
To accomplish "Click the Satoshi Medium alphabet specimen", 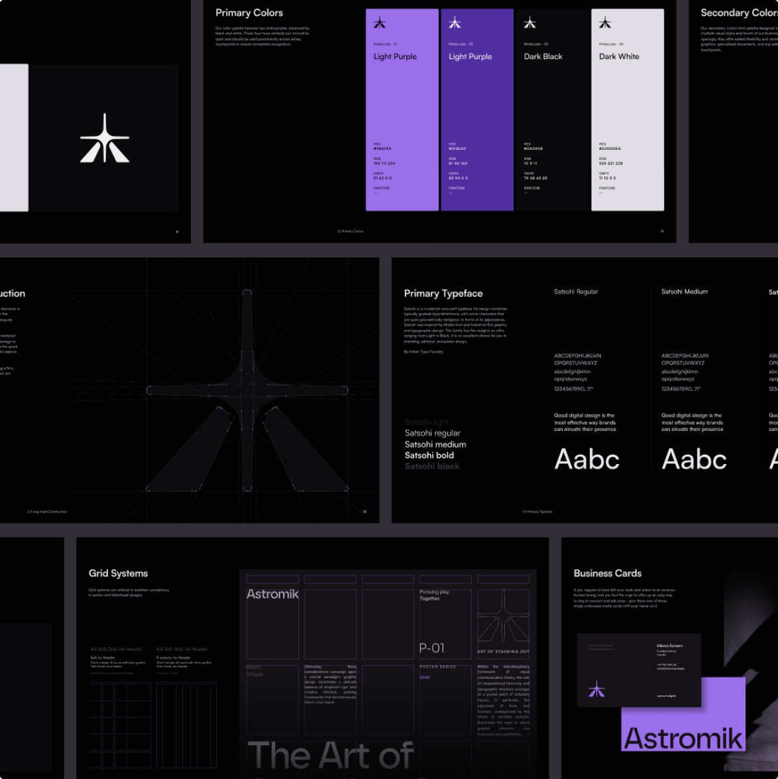I will (x=685, y=372).
